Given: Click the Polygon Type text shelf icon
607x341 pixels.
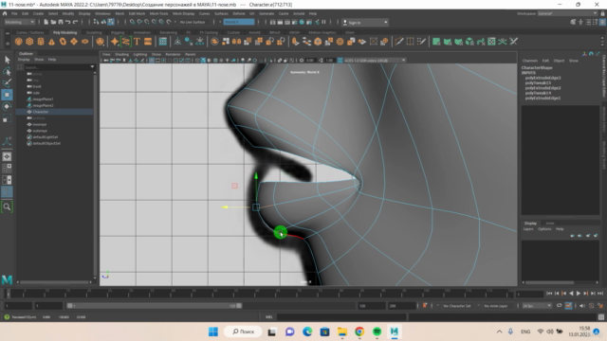Looking at the screenshot, I should point(137,42).
